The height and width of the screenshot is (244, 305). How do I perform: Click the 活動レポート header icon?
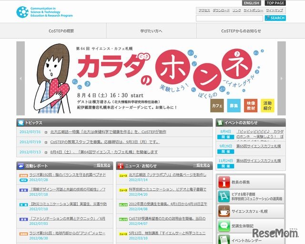[20, 166]
